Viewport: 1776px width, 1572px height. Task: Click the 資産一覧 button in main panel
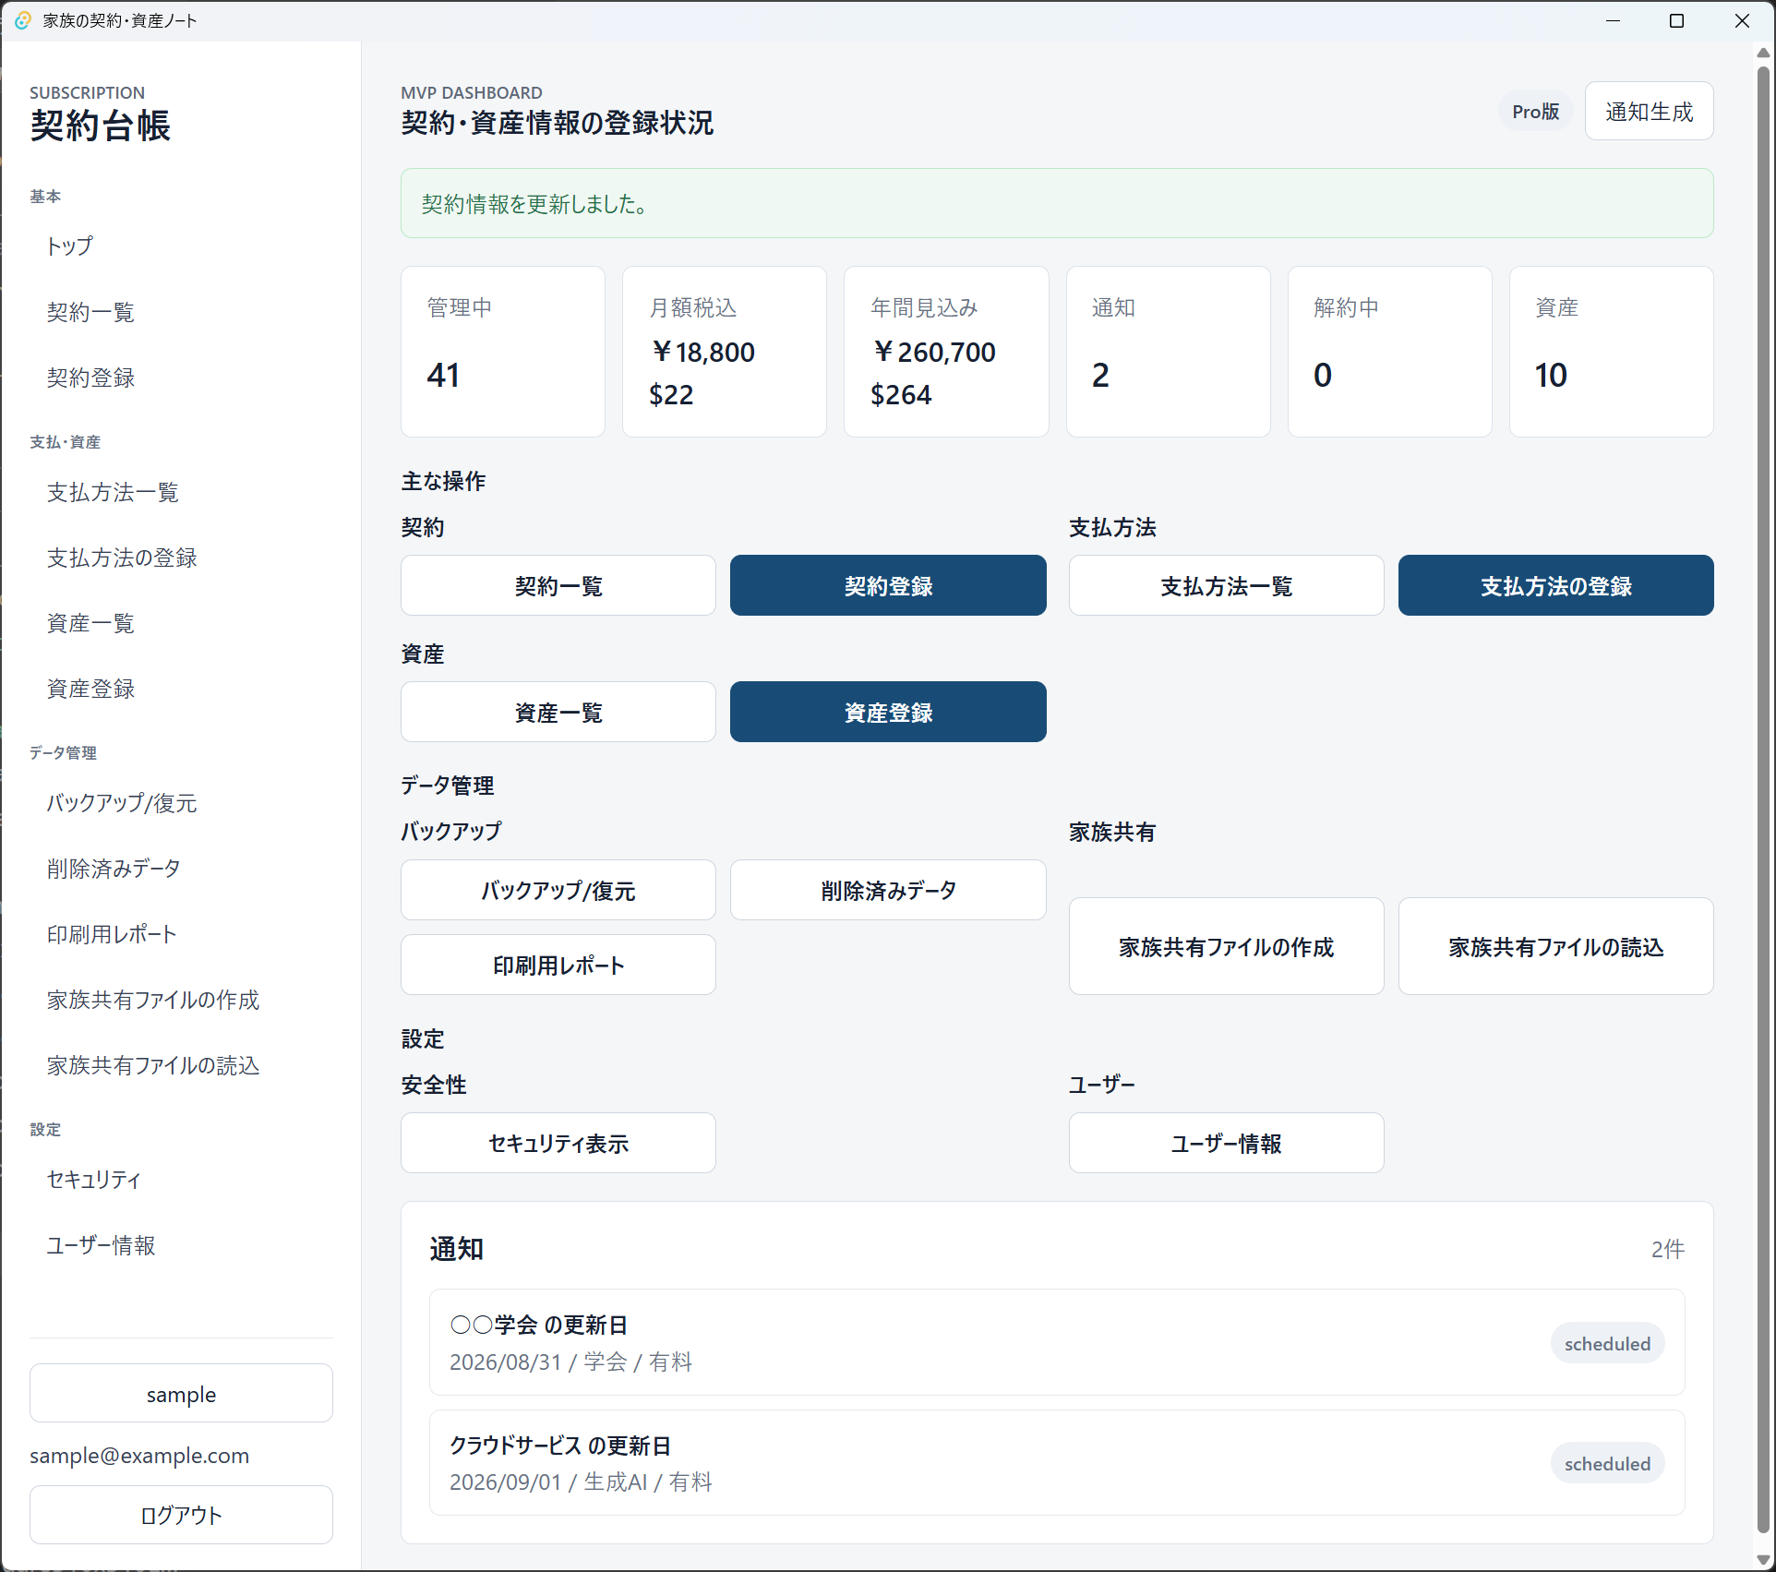click(x=558, y=712)
